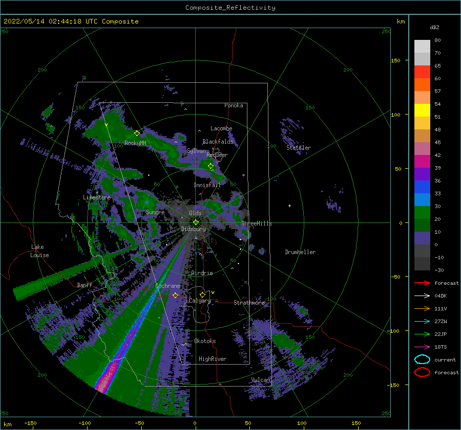Select the yellow 51–54 dBZ swatch
This screenshot has width=461, height=430.
pos(422,110)
